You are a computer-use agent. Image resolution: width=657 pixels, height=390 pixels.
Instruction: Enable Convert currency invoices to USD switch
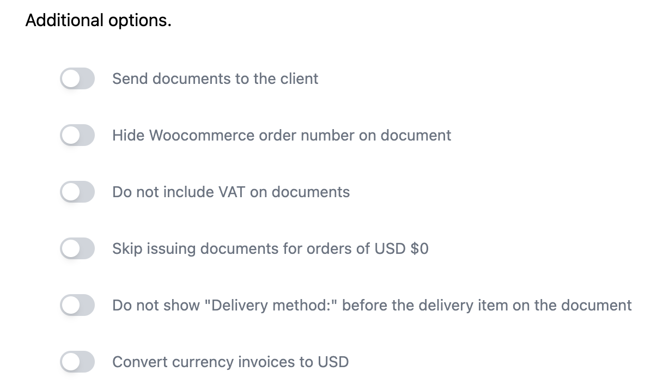tap(77, 362)
